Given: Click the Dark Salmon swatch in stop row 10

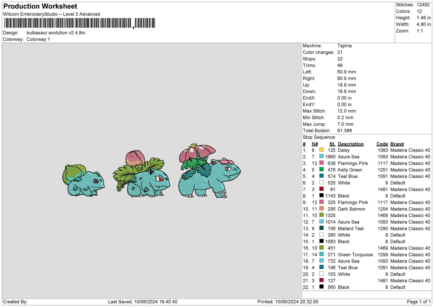Looking at the screenshot, I should point(321,208).
